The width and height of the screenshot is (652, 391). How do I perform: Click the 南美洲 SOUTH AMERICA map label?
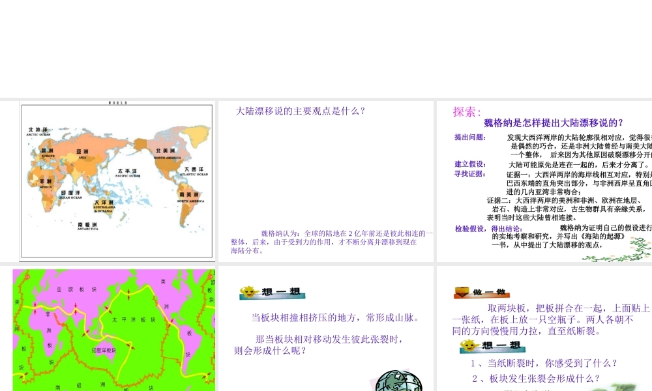point(190,197)
